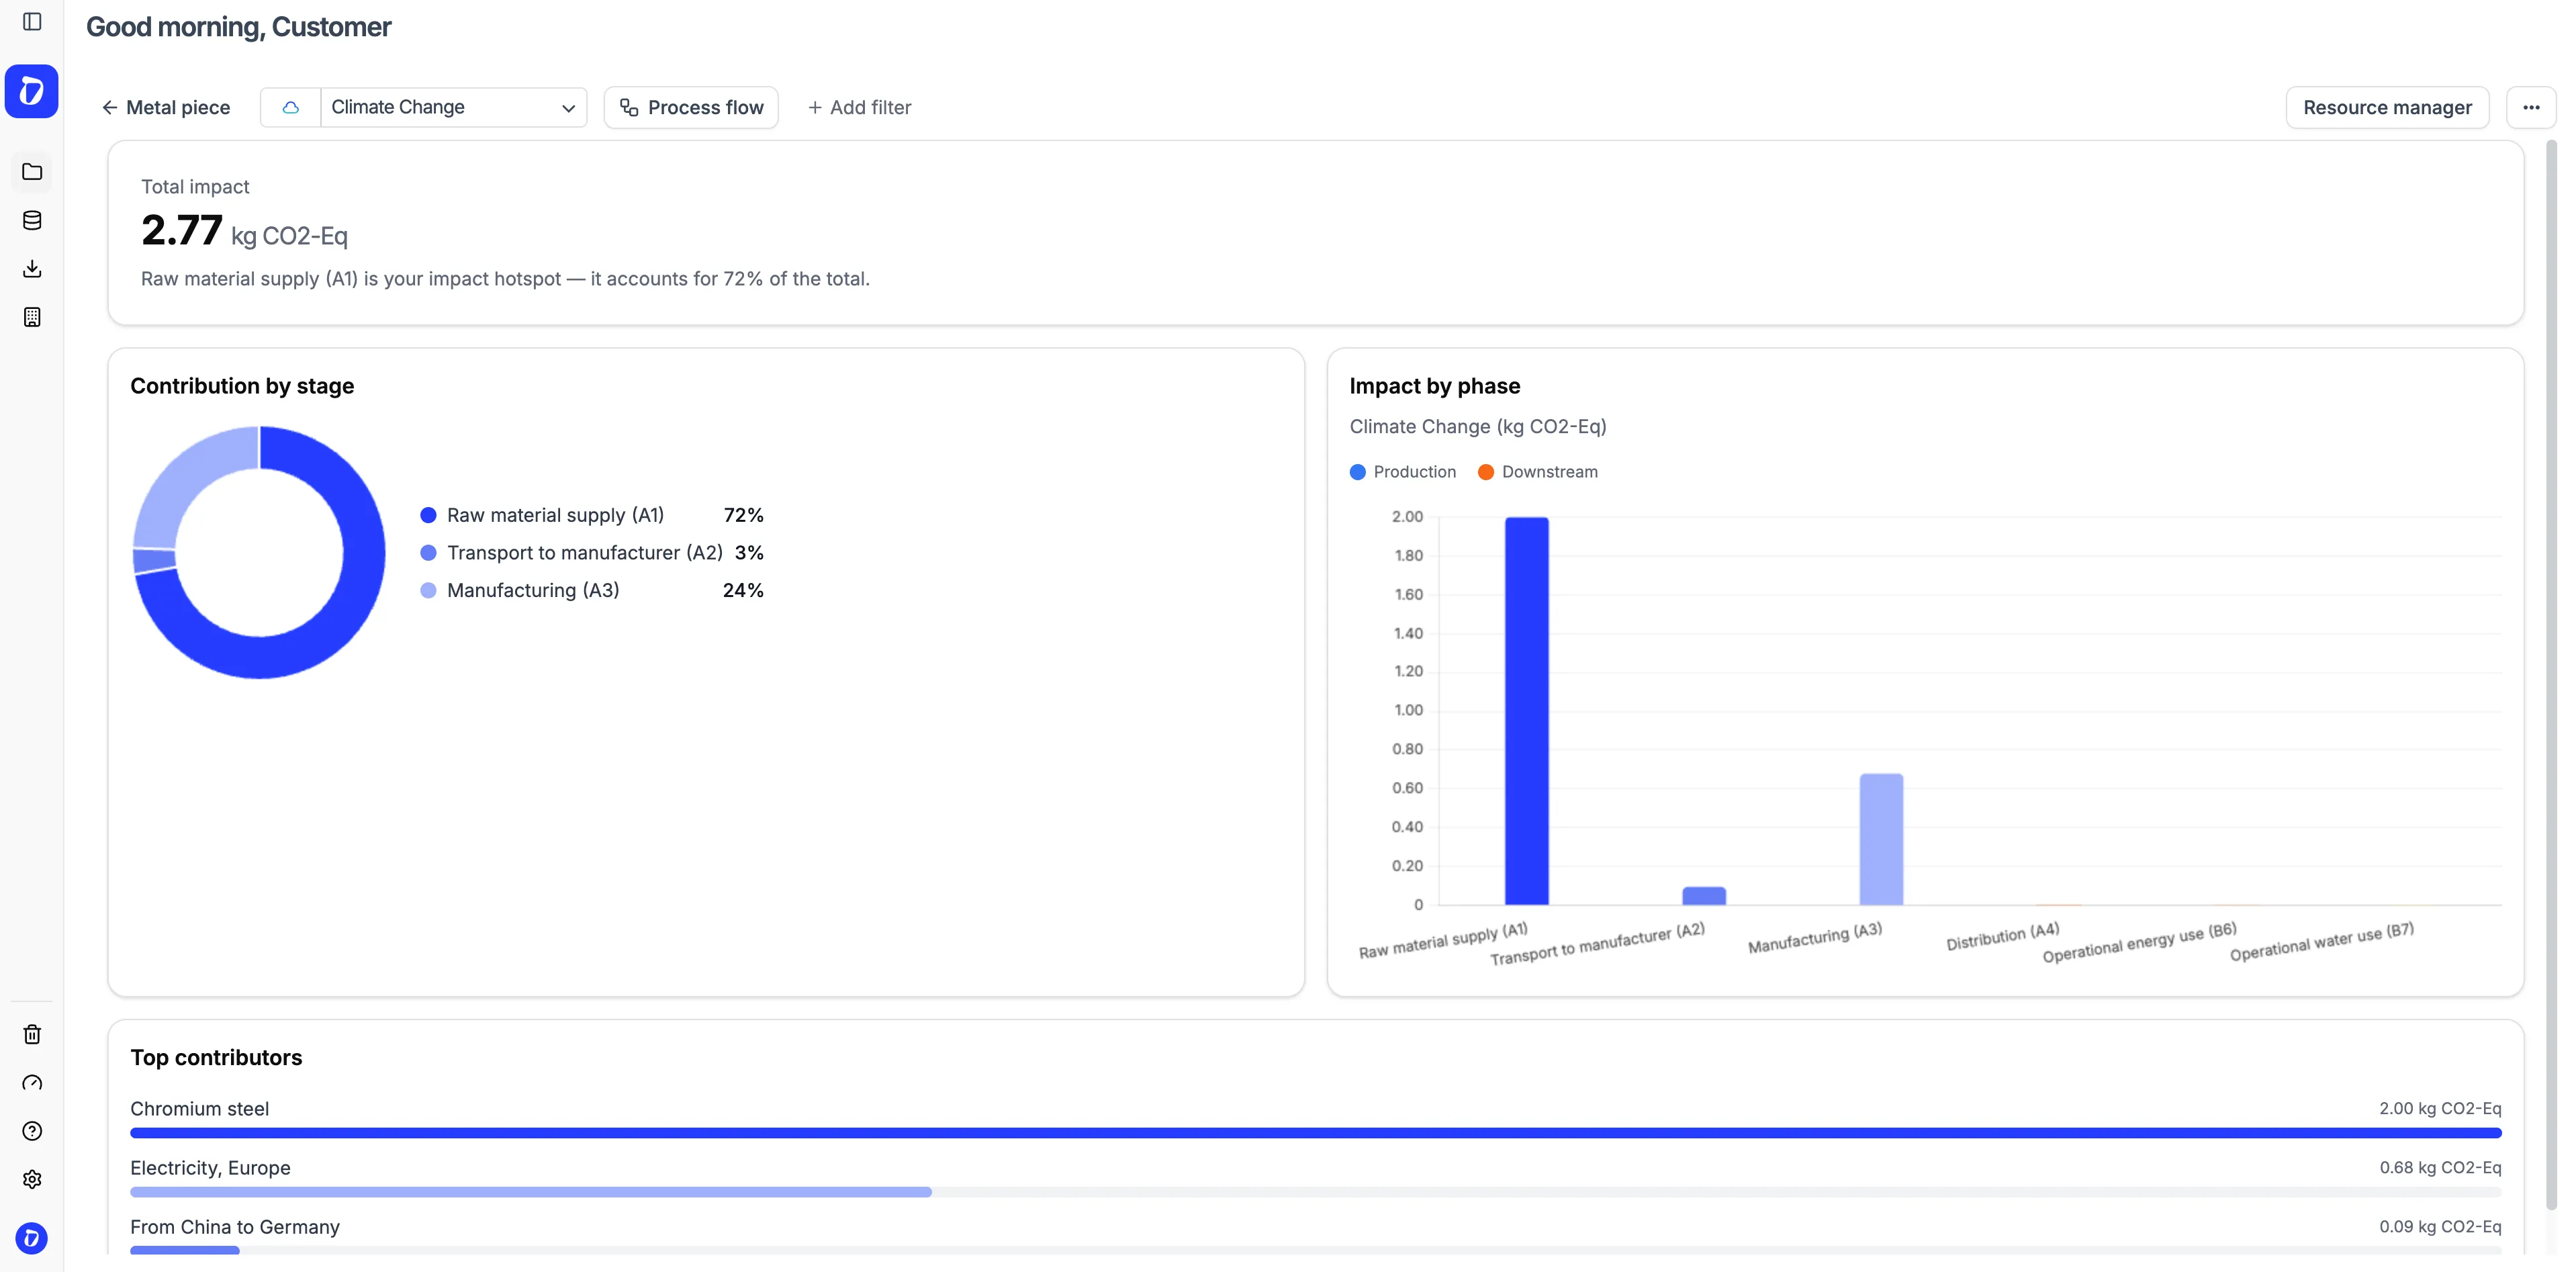Screen dimensions: 2576x1272
Task: Switch to the Process flow view
Action: click(x=690, y=107)
